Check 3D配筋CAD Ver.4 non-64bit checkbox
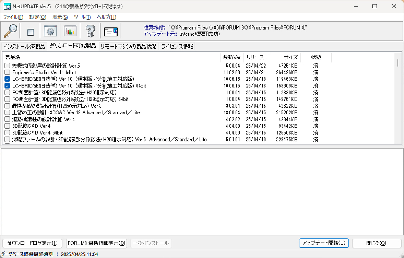404x258 pixels. point(7,126)
